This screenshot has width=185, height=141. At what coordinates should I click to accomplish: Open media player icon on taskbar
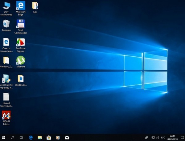coord(58,138)
